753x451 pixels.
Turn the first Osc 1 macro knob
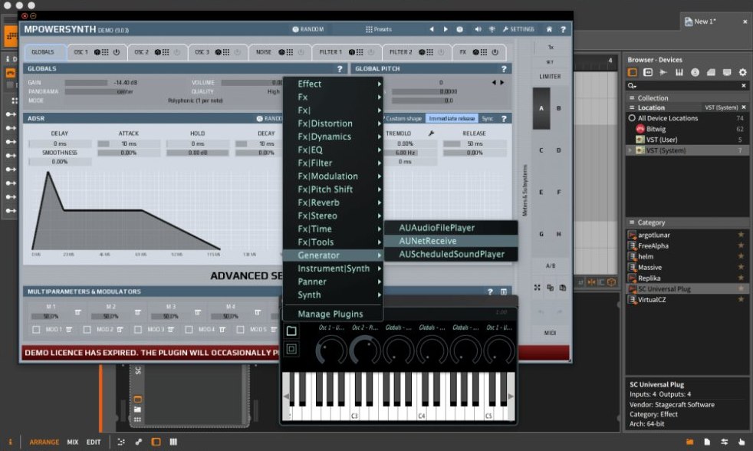pyautogui.click(x=331, y=350)
